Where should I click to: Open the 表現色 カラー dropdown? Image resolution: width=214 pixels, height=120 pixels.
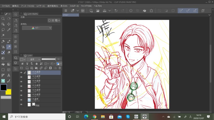pyautogui.click(x=37, y=28)
